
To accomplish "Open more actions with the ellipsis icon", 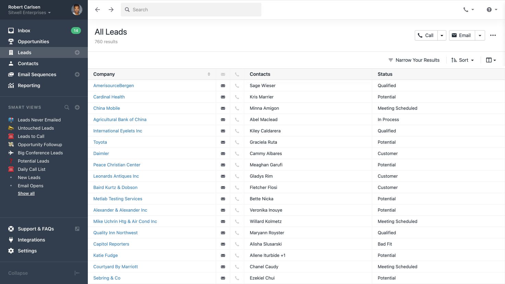I will [x=493, y=35].
